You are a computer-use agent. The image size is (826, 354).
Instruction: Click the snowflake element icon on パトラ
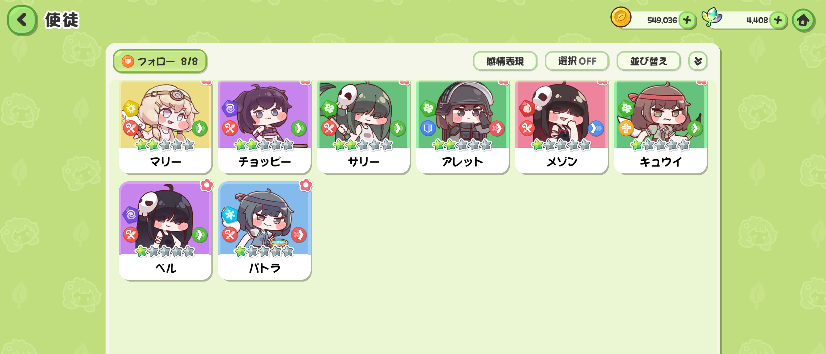230,215
